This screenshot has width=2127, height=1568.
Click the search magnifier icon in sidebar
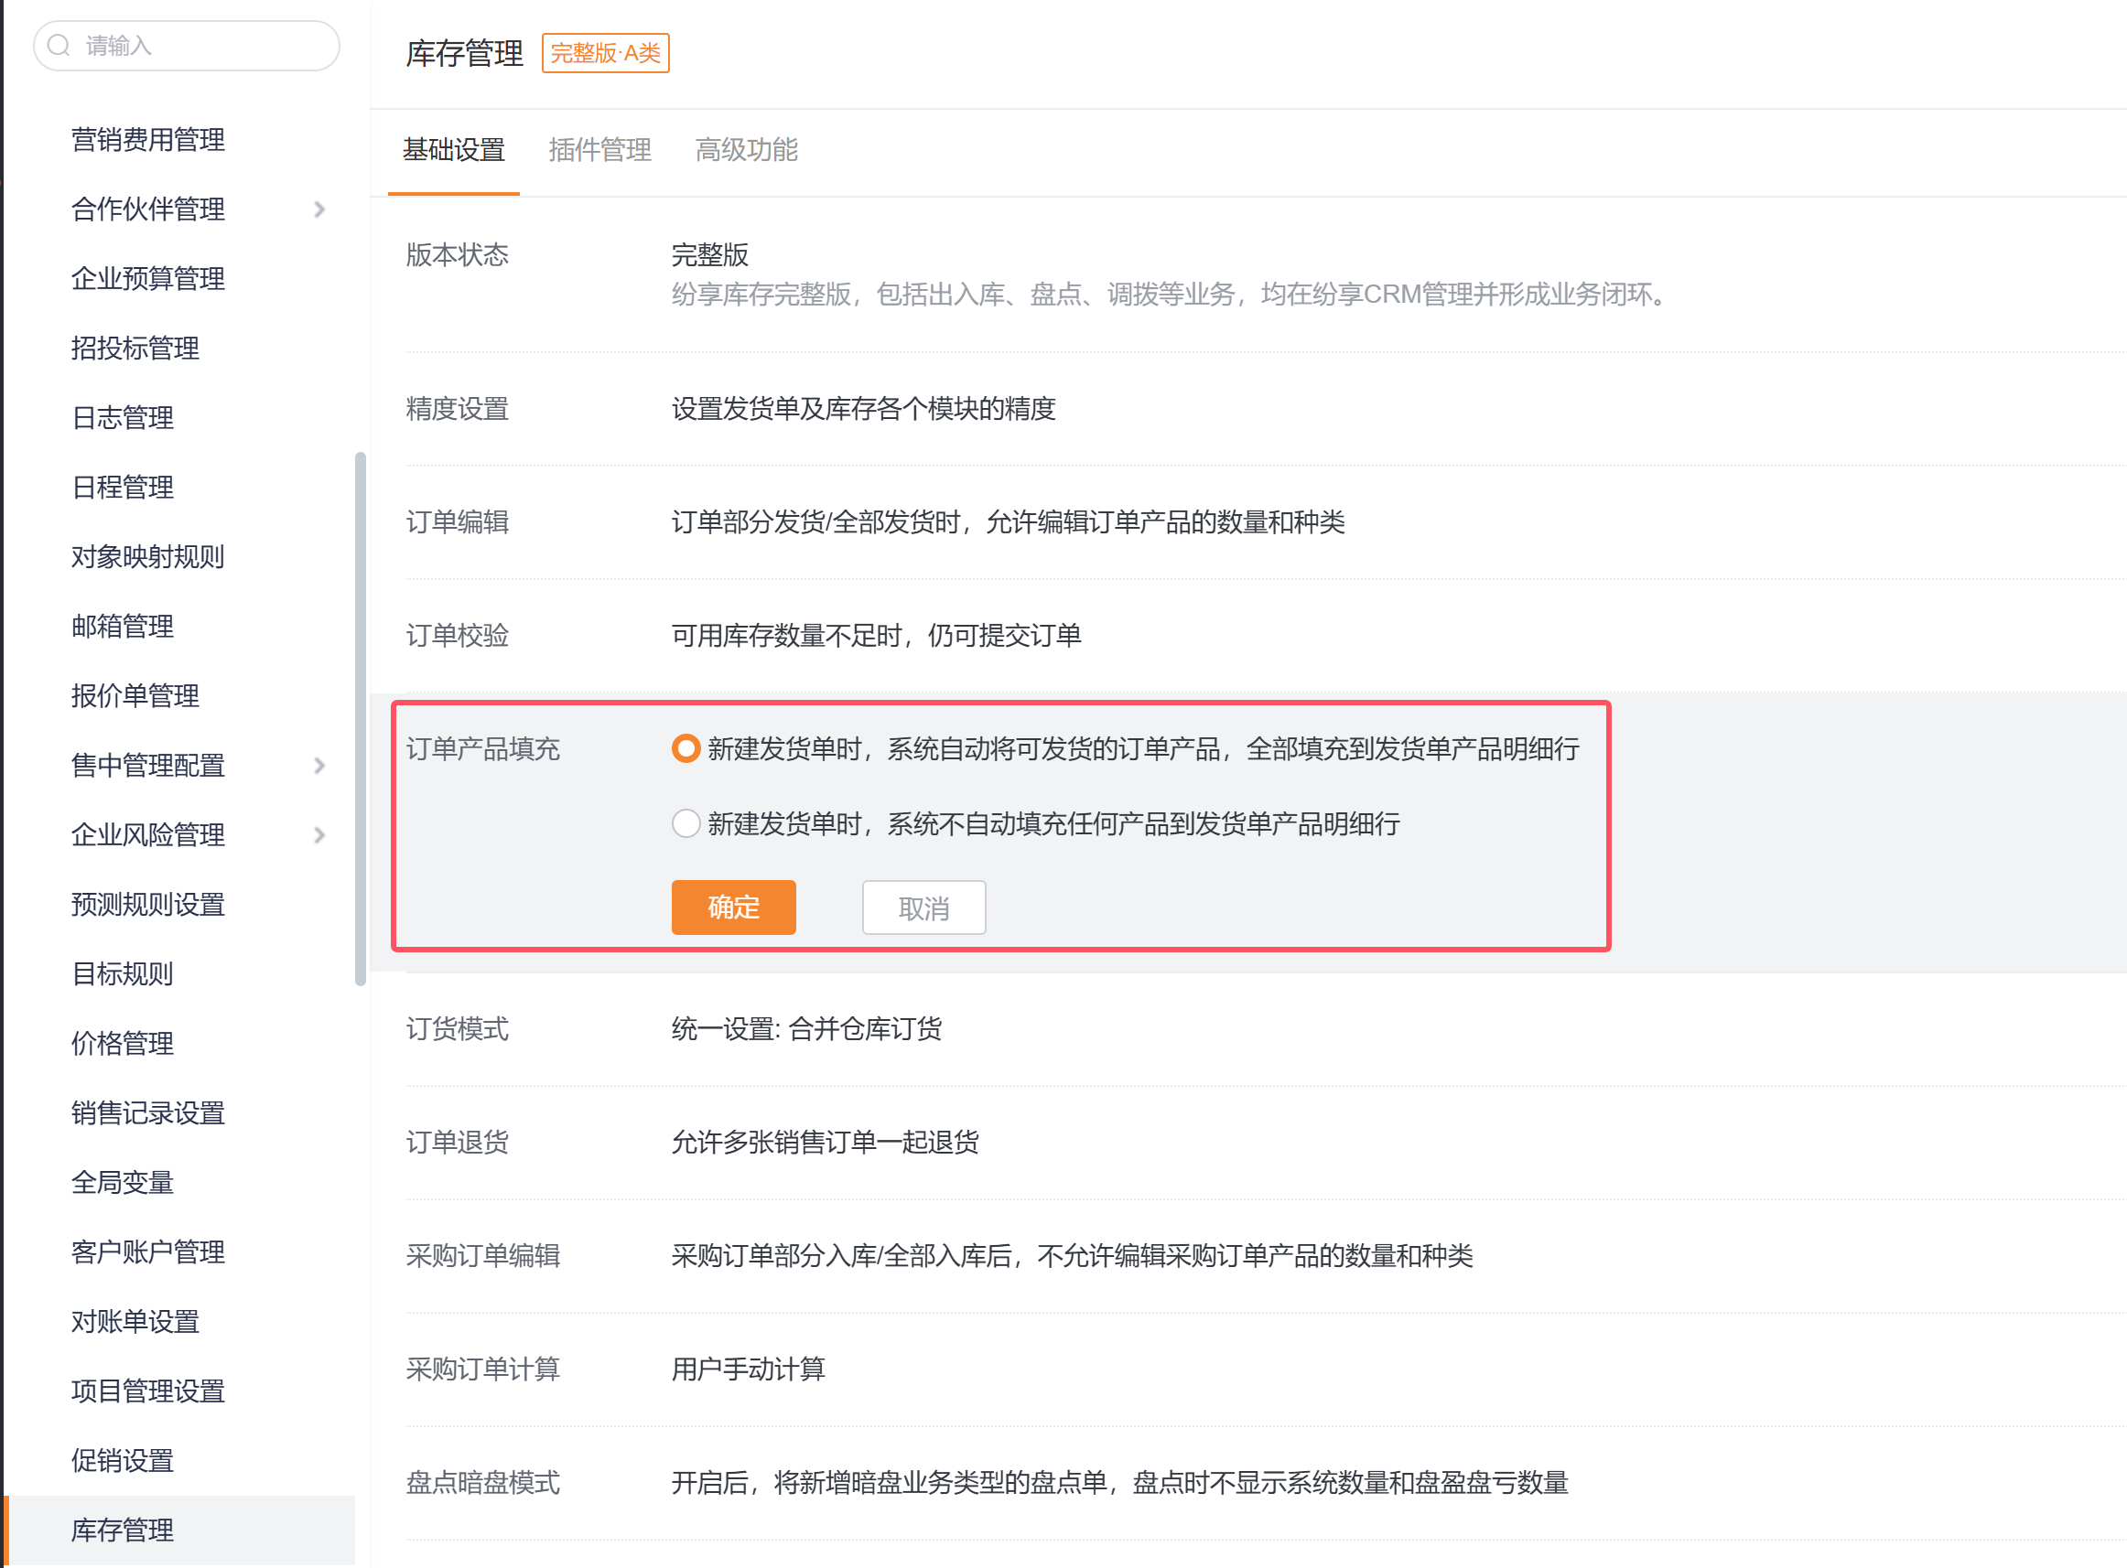click(x=59, y=46)
